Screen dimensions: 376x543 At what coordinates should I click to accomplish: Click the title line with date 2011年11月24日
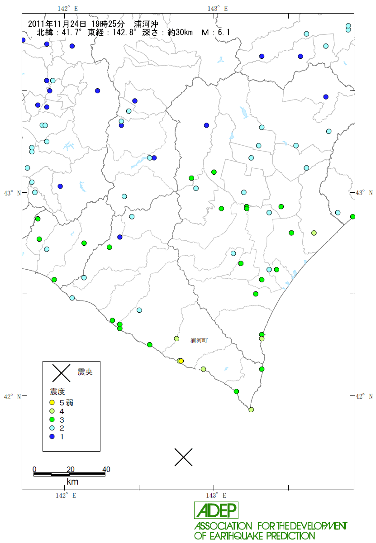[93, 24]
